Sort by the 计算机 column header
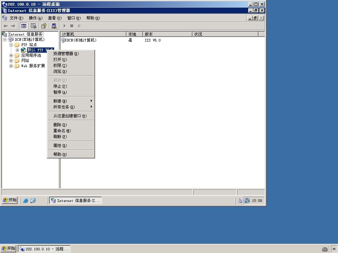 click(x=93, y=34)
